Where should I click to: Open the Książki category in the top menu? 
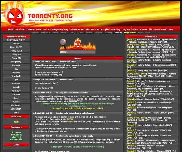point(105,29)
